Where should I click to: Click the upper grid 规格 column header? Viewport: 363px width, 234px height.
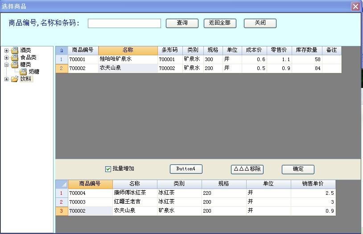[213, 50]
